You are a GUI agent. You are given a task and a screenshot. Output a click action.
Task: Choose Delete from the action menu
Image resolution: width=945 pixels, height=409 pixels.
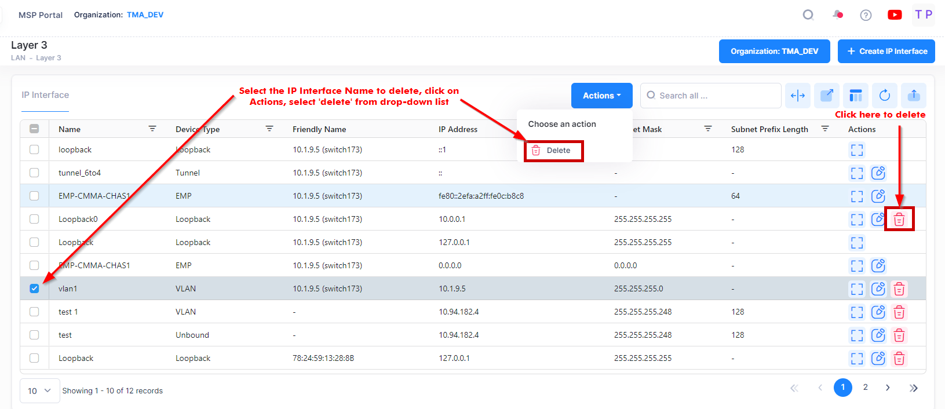coord(553,151)
